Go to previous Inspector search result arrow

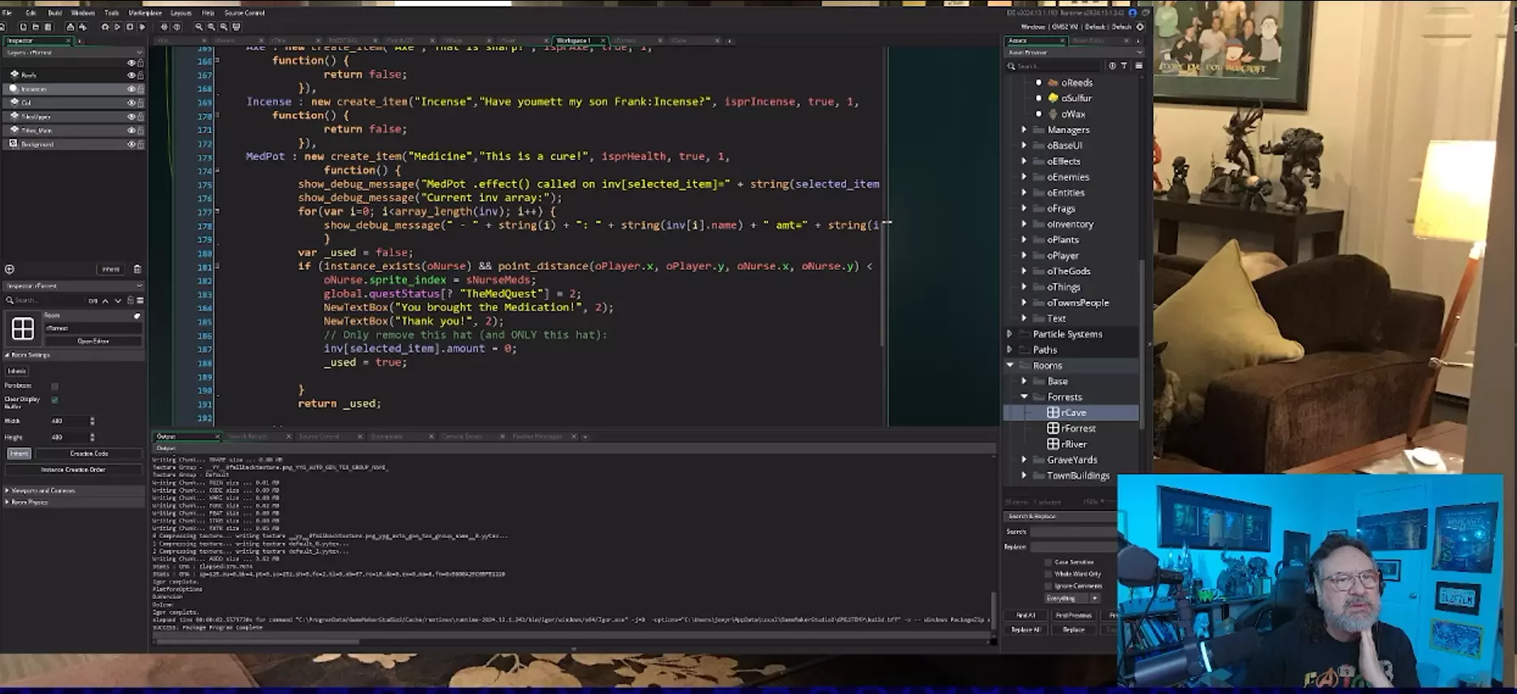coord(105,301)
